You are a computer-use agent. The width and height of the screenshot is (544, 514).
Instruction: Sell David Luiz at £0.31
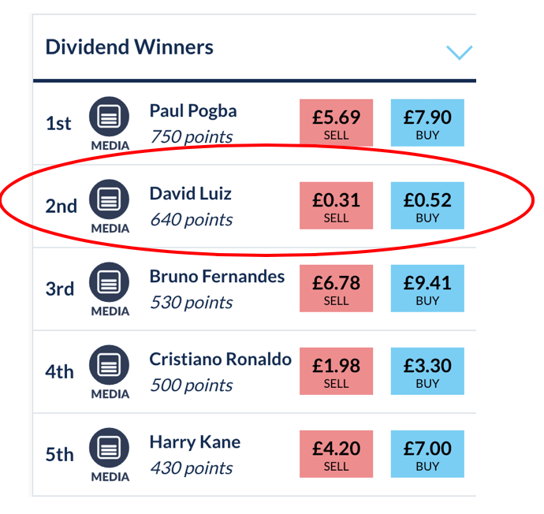[336, 206]
